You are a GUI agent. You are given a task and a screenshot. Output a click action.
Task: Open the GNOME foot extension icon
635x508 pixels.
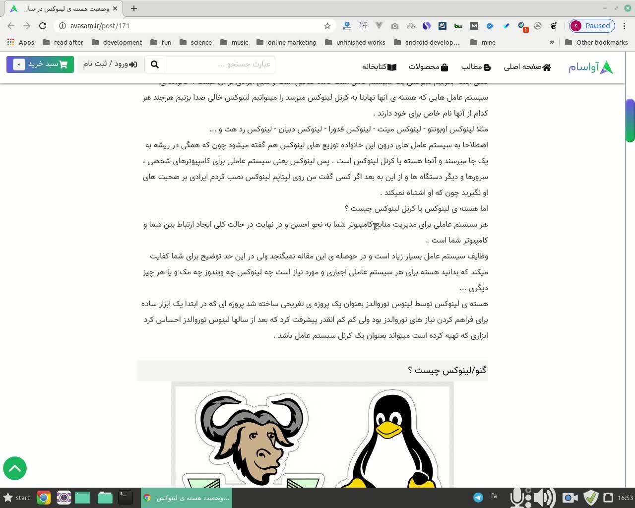pyautogui.click(x=554, y=26)
